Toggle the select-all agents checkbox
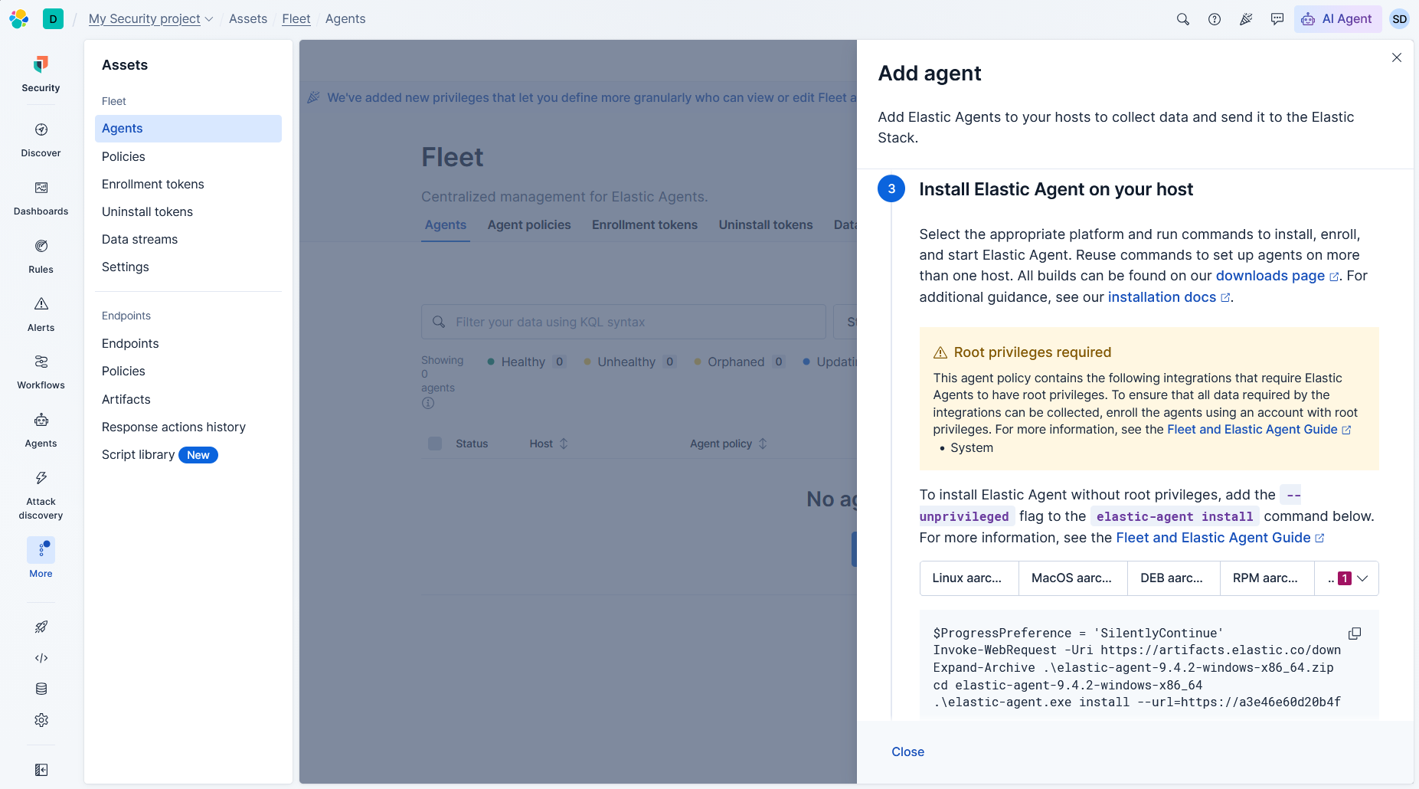1419x789 pixels. [435, 444]
